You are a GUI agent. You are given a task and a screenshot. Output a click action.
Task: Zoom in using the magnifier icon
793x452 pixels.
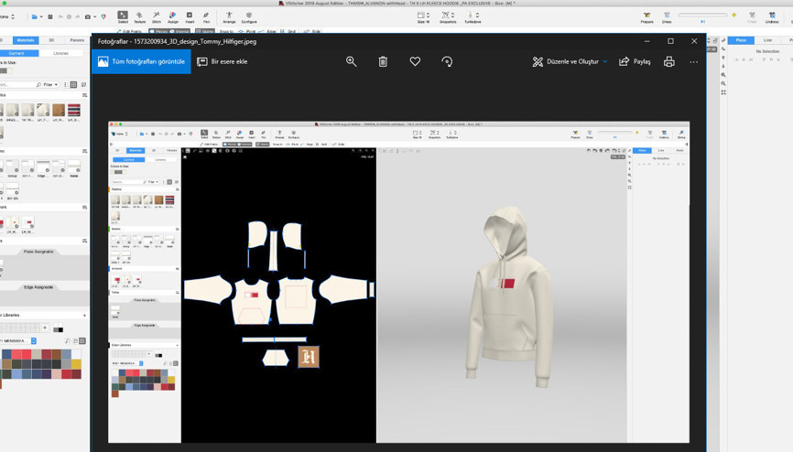(351, 61)
